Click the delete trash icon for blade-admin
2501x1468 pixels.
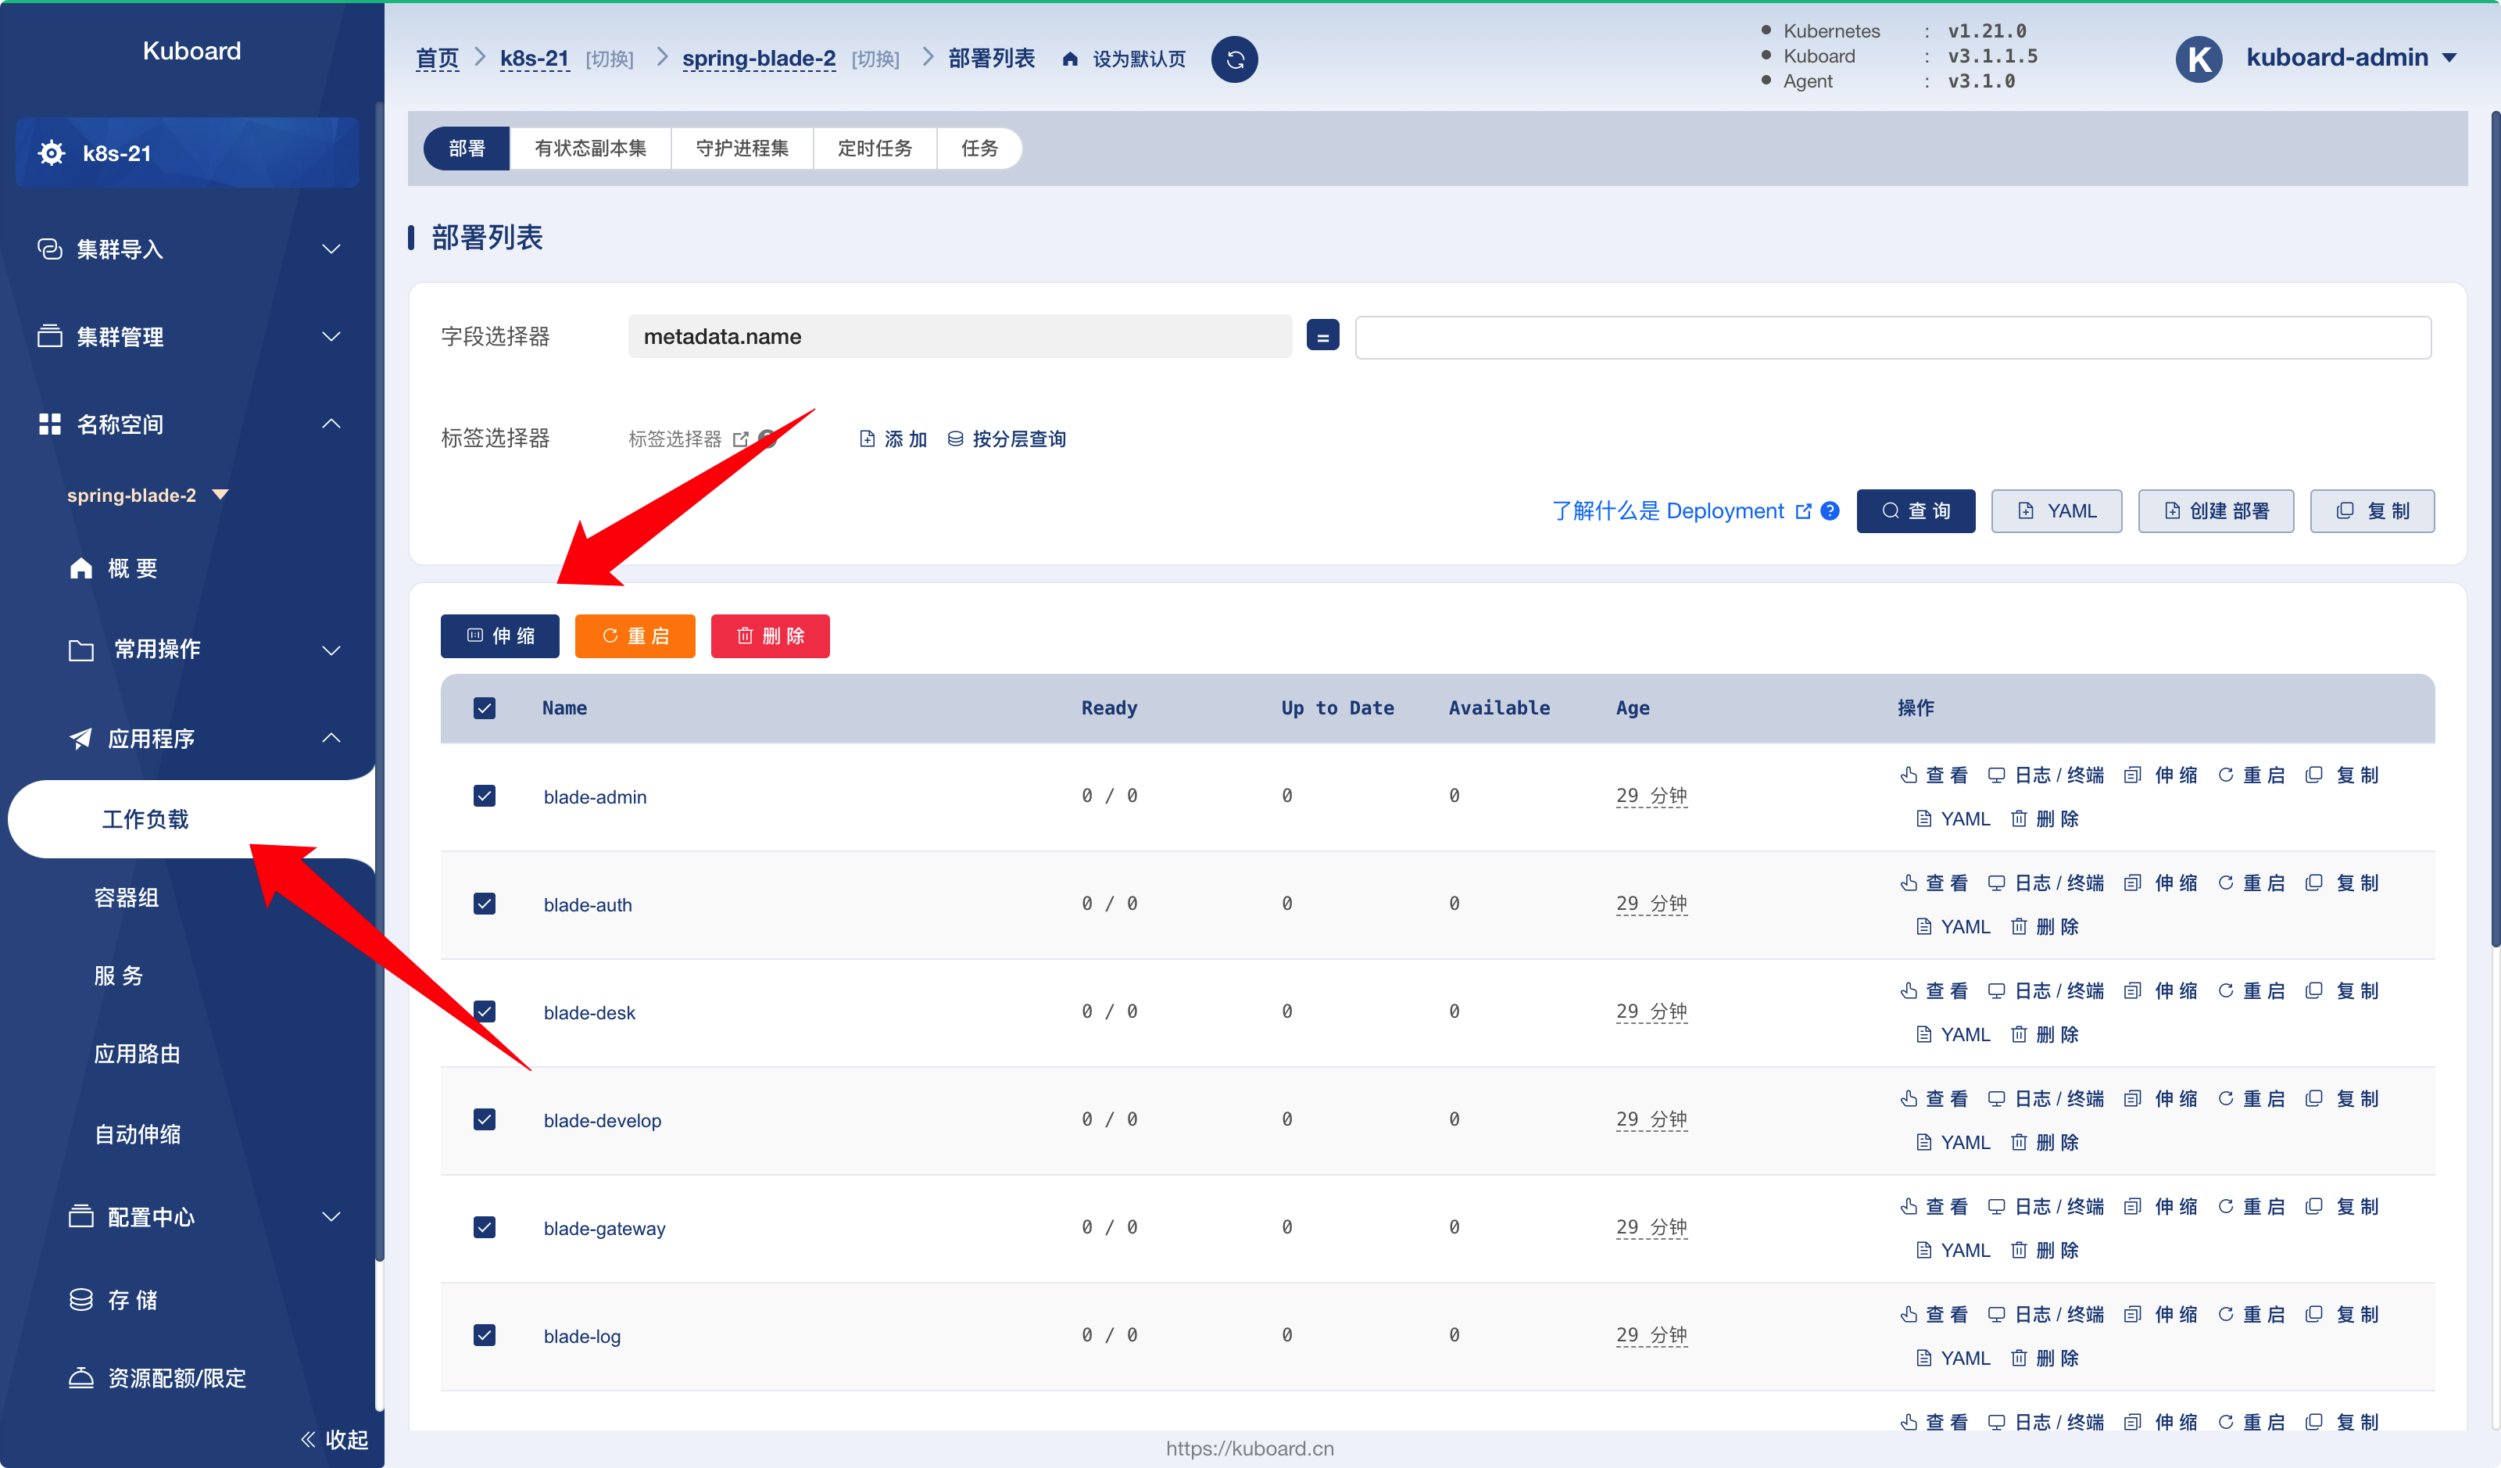point(2019,819)
